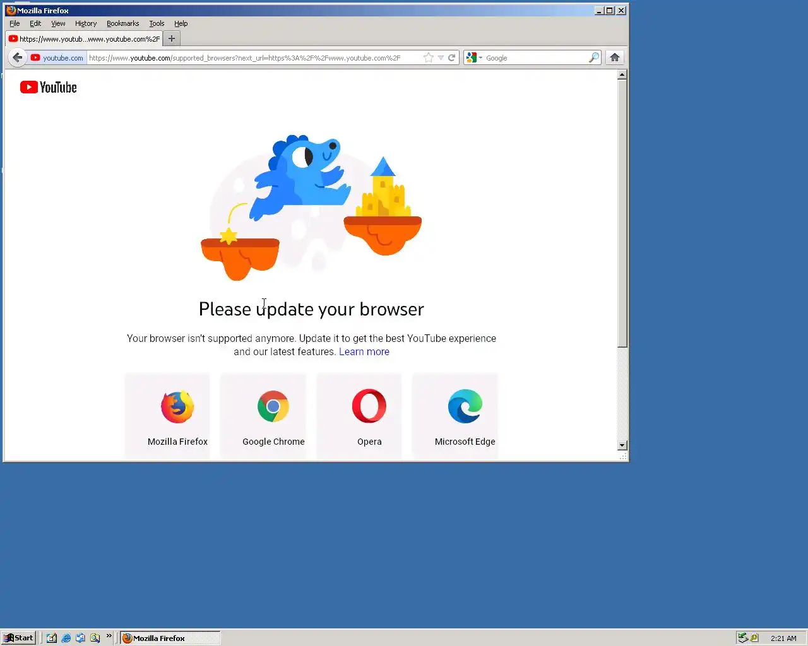Image resolution: width=808 pixels, height=646 pixels.
Task: Click the folder search quick launch icon
Action: coord(95,638)
